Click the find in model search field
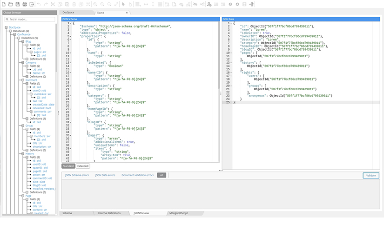 [x=30, y=20]
